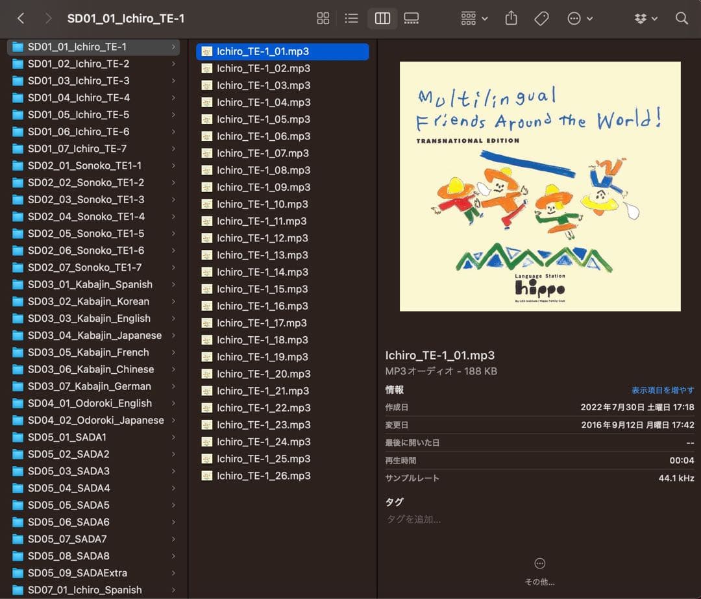Switch to icon grid view
Screen dimensions: 701x599
(323, 18)
